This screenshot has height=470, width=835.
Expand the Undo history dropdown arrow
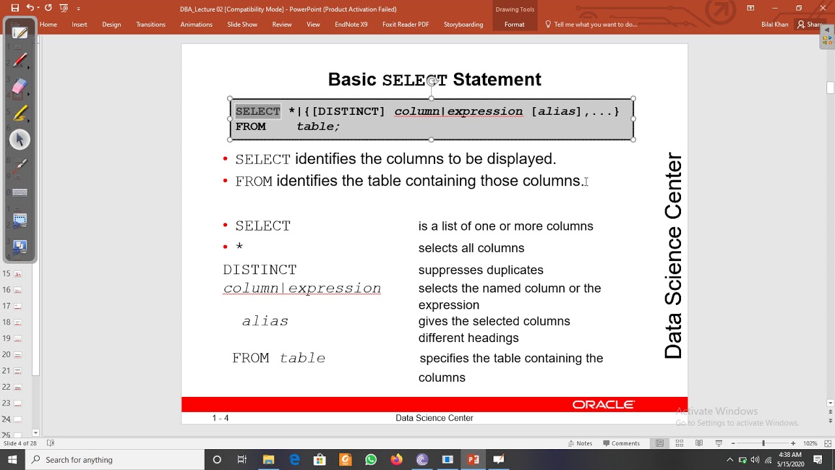[x=37, y=8]
